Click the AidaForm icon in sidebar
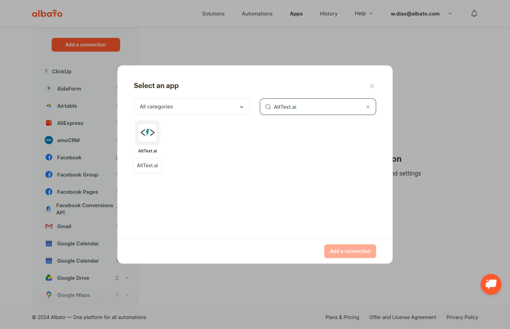Screen dimensions: 510x329 [x=49, y=88]
